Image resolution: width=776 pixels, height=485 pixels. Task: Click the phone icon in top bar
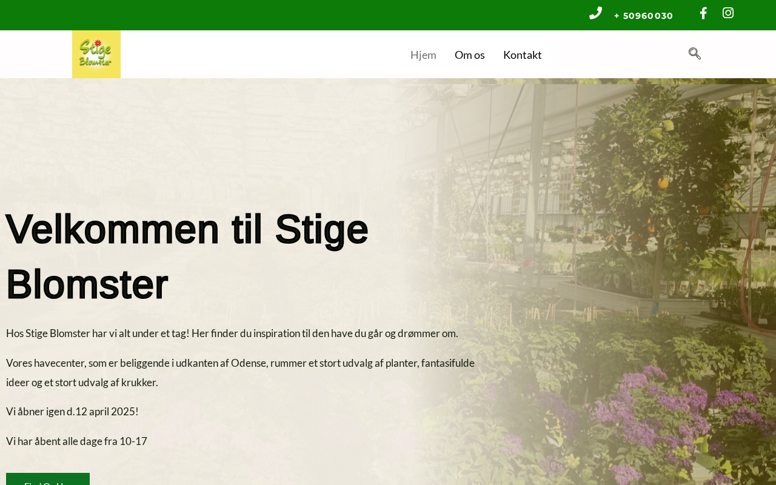(595, 13)
